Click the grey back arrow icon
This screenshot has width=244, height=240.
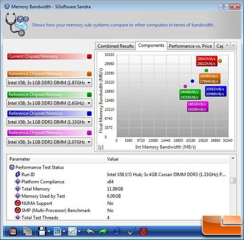(x=91, y=232)
